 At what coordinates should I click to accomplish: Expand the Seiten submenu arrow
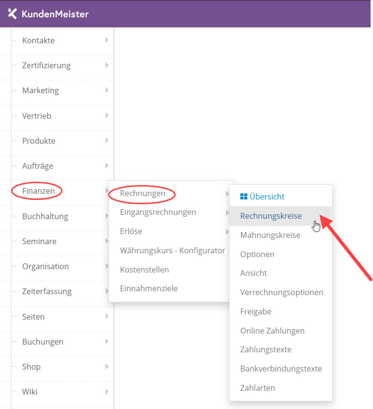107,316
